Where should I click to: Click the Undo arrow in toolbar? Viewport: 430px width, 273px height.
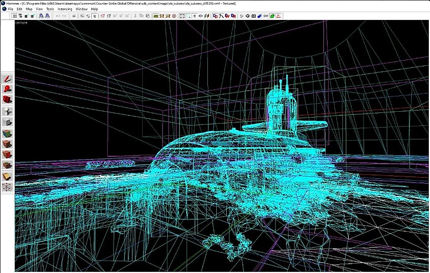click(57, 16)
